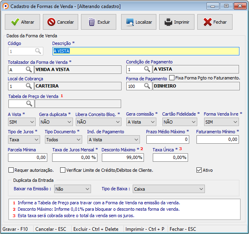Screen dimensions: 249x234
Task: Click the Descrição text field
Action: (x=146, y=51)
